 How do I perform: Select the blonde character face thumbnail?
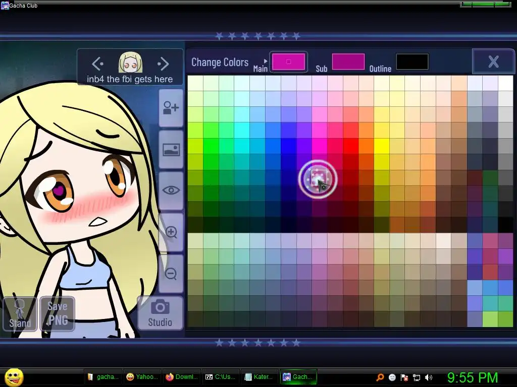point(130,62)
